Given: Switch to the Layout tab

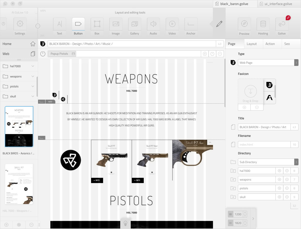Looking at the screenshot, I should point(252,44).
